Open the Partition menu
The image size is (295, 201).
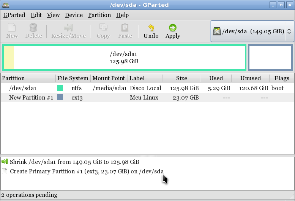click(99, 15)
